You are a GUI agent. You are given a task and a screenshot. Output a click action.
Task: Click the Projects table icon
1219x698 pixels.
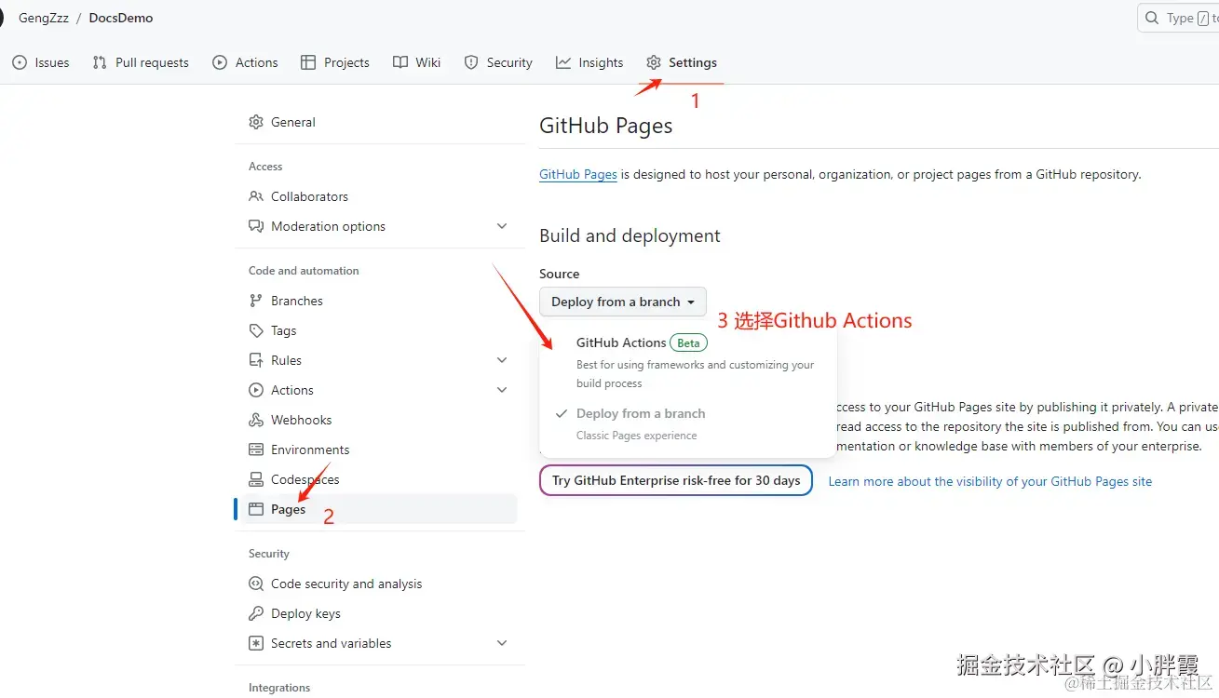(308, 62)
